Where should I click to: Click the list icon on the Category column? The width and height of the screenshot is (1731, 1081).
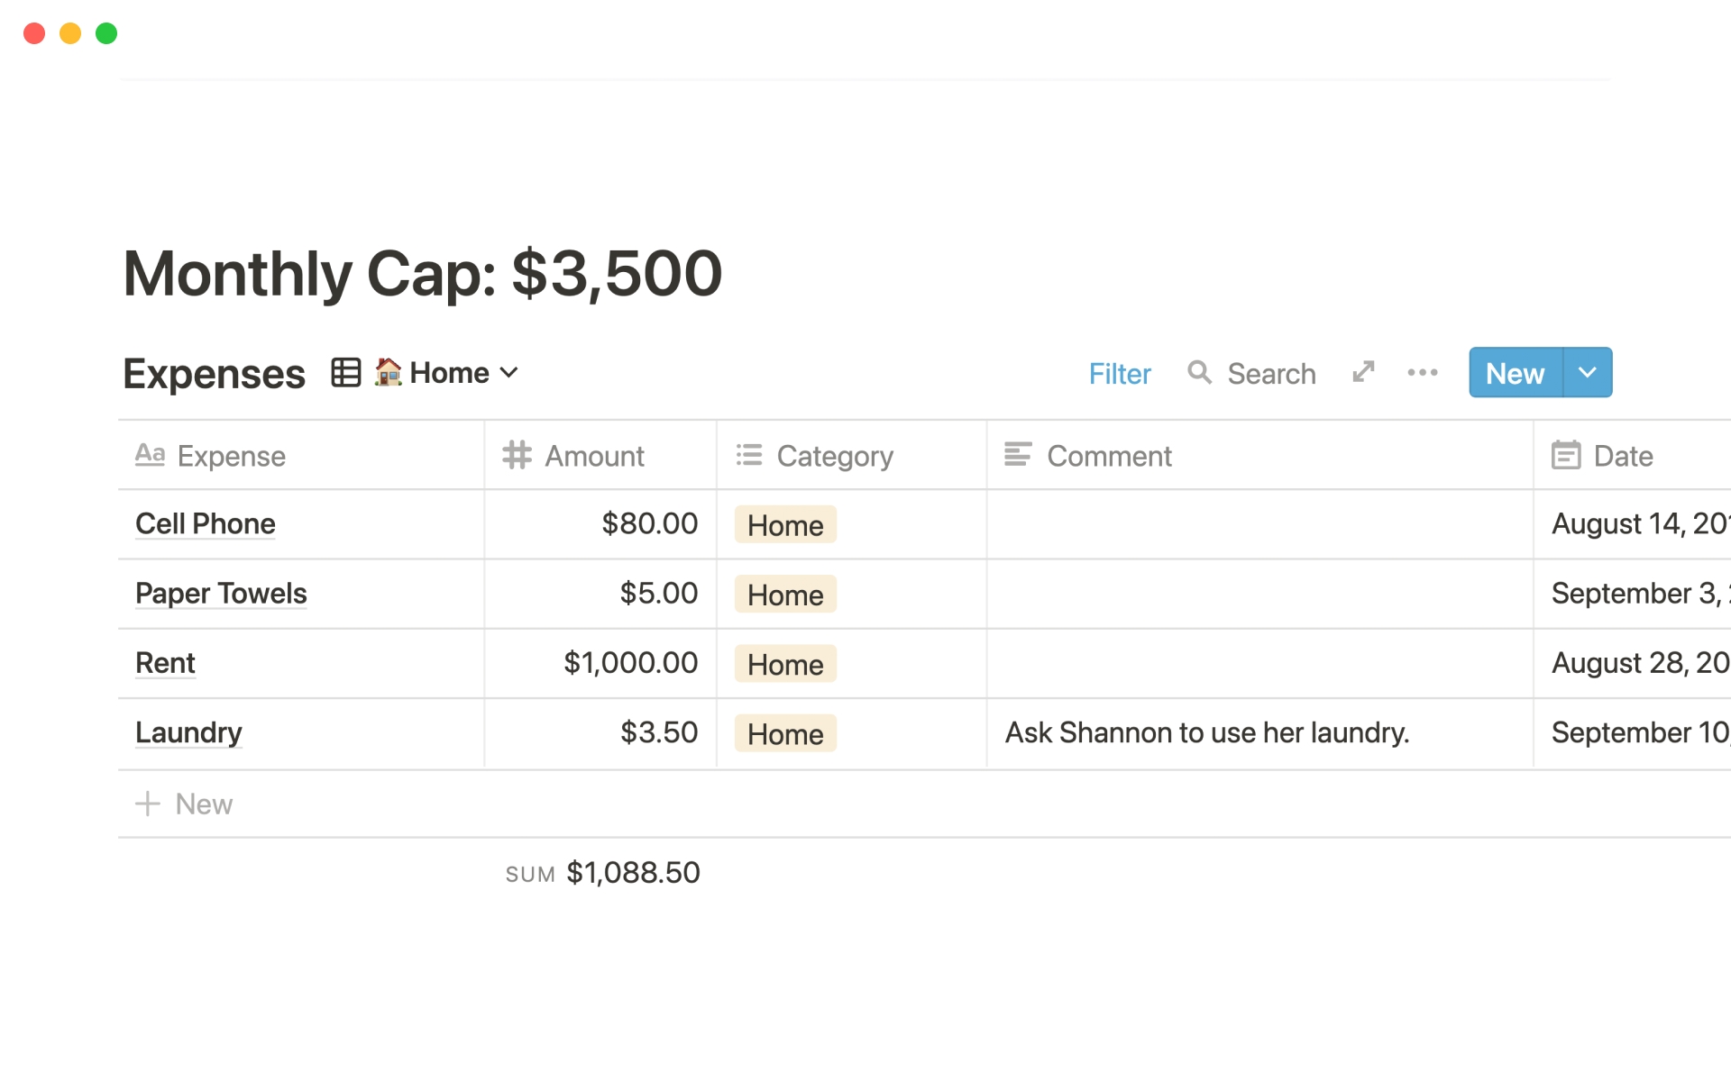click(x=748, y=455)
